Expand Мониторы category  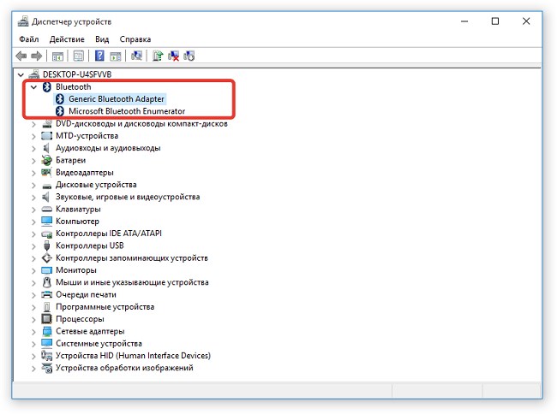pyautogui.click(x=33, y=270)
